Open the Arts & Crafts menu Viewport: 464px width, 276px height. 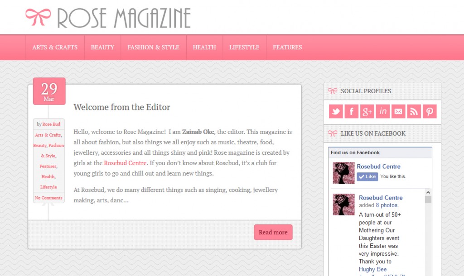click(55, 47)
